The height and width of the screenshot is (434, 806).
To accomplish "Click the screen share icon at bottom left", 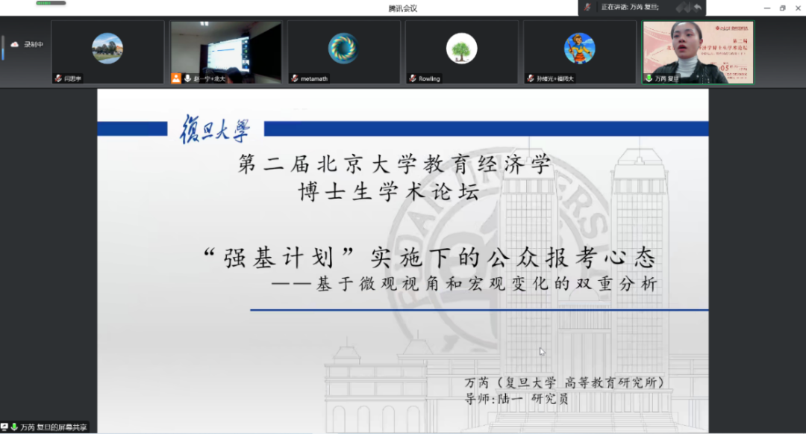I will [4, 427].
